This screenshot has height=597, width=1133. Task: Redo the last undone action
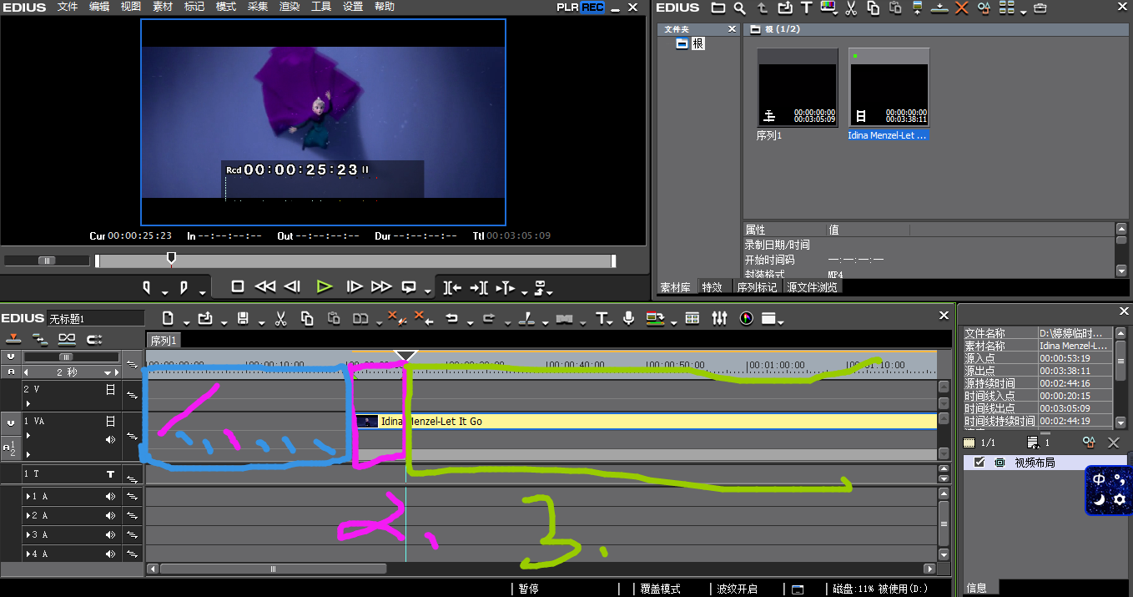click(x=489, y=318)
